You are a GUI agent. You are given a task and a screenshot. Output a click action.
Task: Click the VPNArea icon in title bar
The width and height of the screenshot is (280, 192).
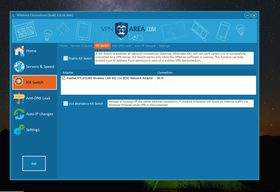pyautogui.click(x=14, y=15)
